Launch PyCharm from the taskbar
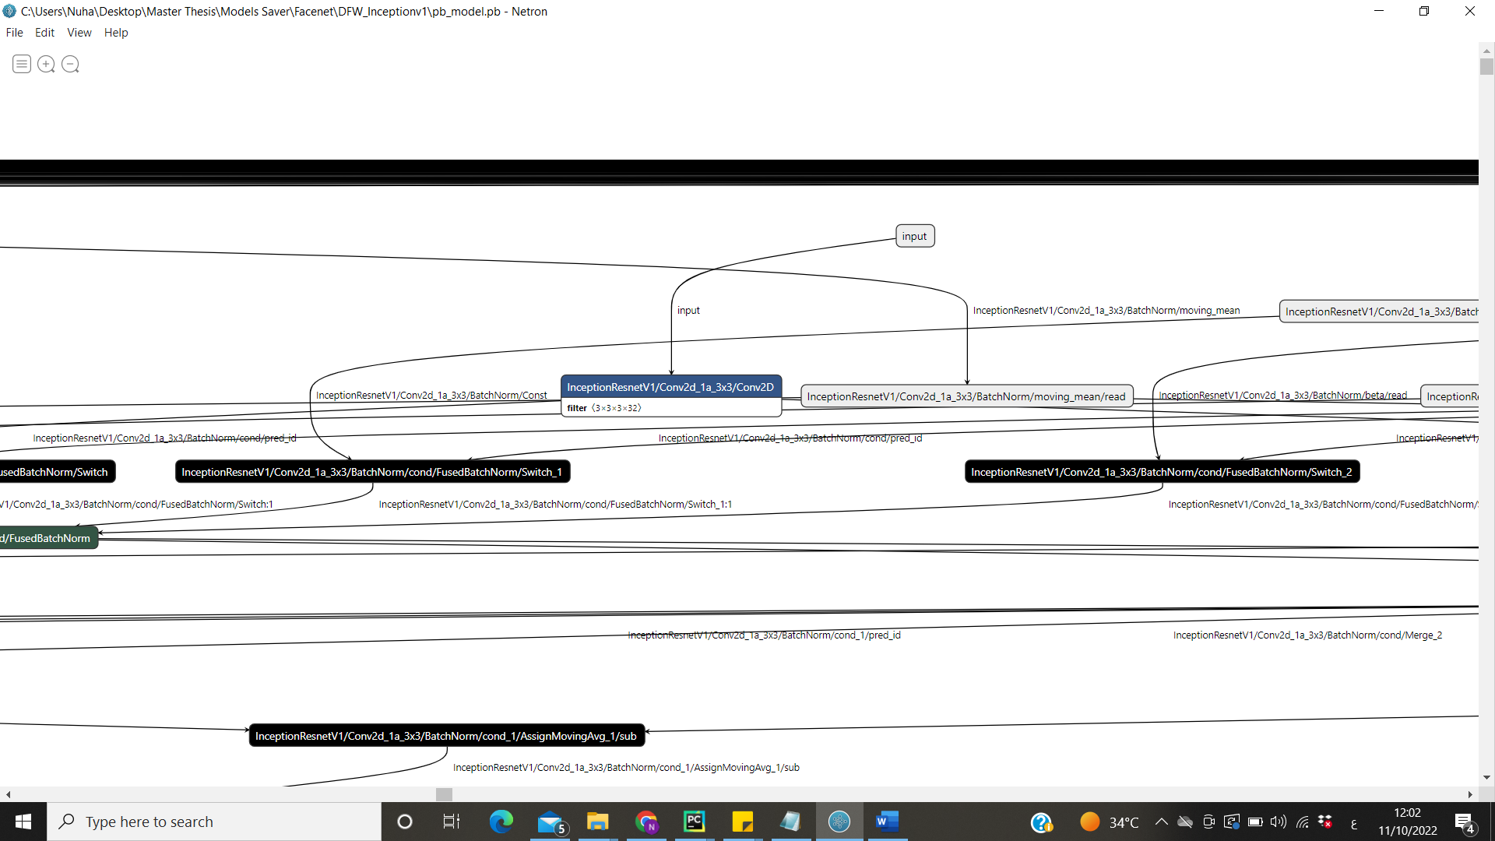 (694, 822)
